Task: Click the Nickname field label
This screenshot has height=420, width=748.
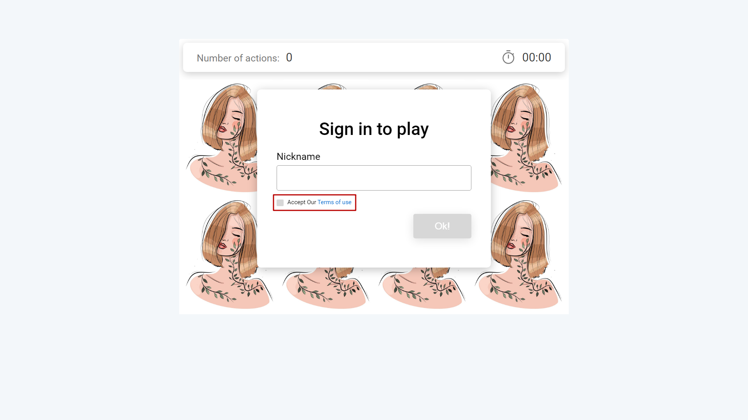Action: (x=298, y=156)
